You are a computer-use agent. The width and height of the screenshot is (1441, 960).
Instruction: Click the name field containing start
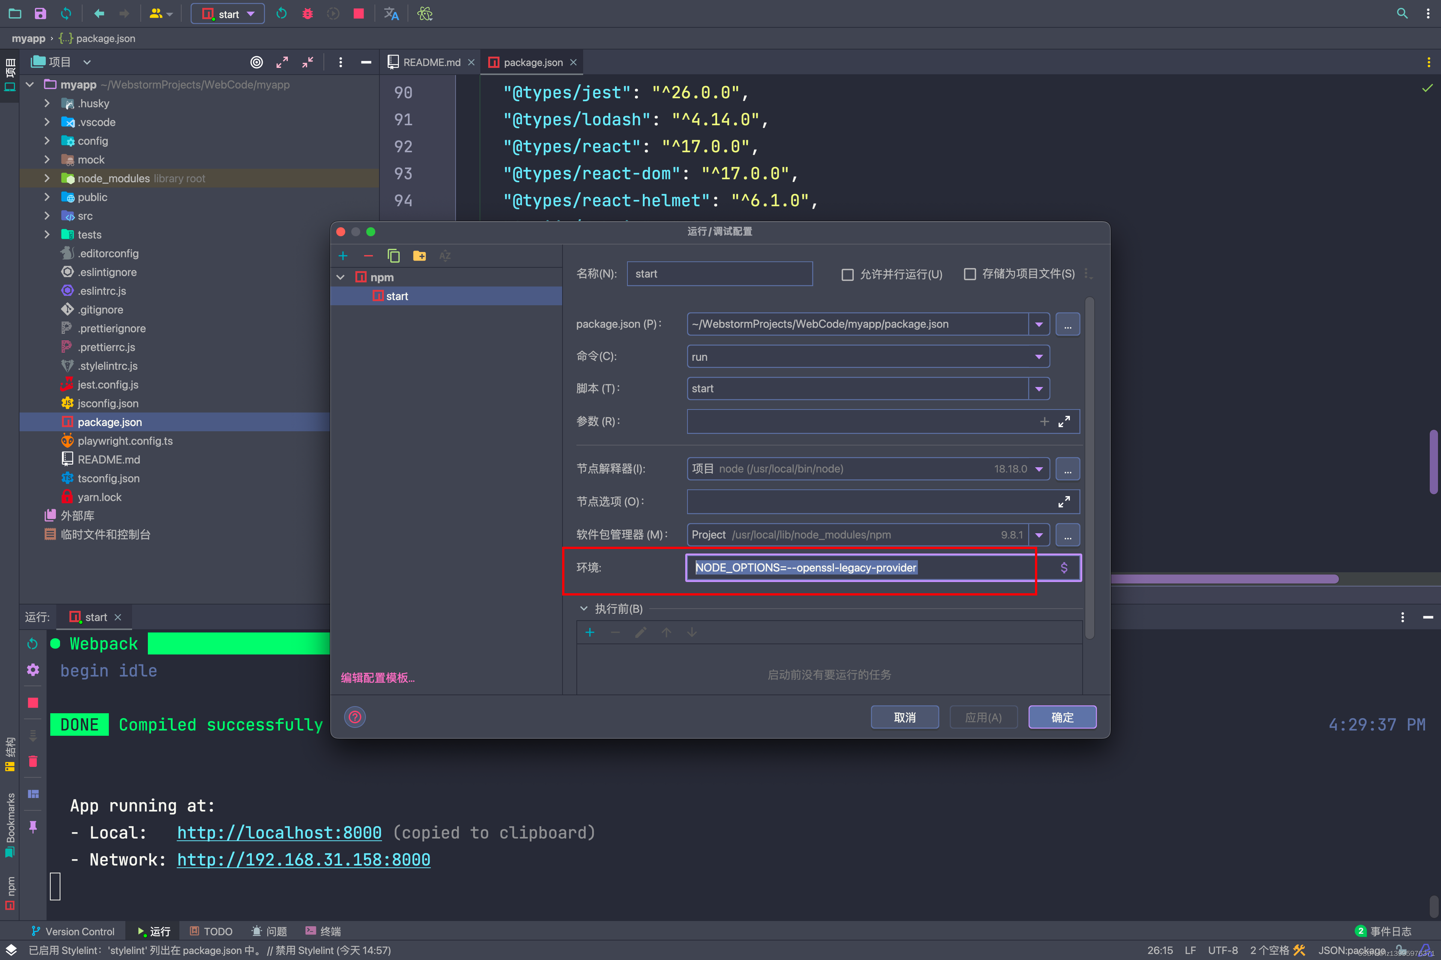click(x=719, y=274)
